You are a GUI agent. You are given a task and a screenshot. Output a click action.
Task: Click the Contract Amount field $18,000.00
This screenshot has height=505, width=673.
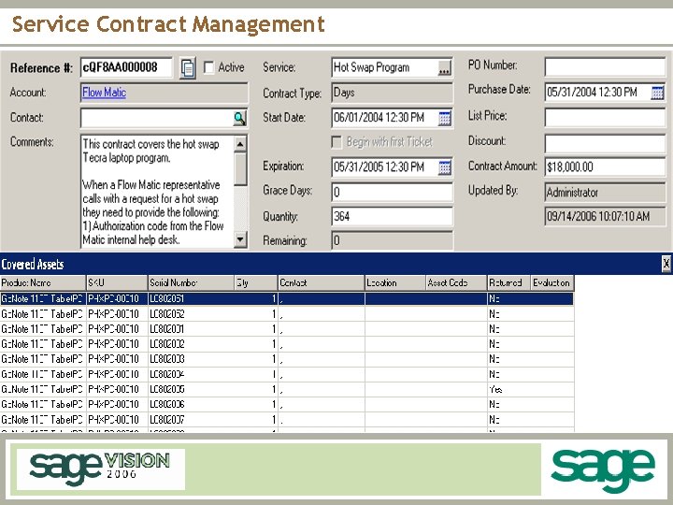(x=605, y=167)
